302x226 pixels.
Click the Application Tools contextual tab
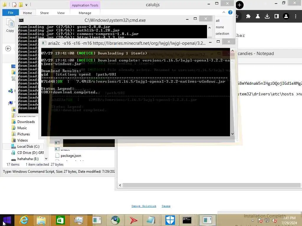click(85, 5)
